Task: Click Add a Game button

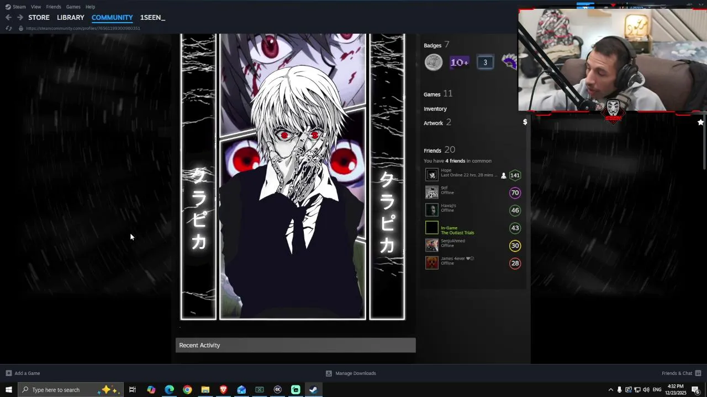Action: click(23, 373)
